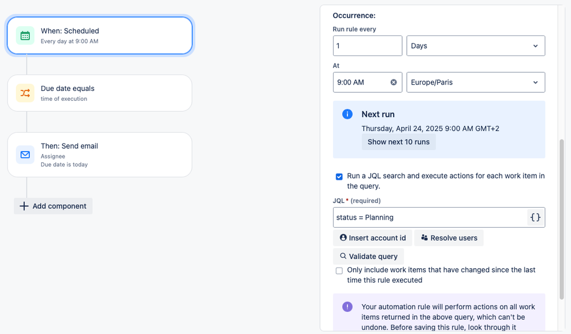This screenshot has height=334, width=571.
Task: Click the person icon on Insert account id
Action: click(343, 237)
